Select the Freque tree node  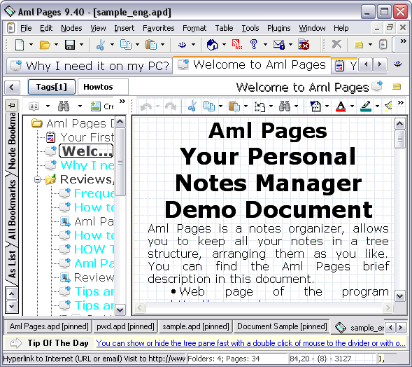pos(94,193)
